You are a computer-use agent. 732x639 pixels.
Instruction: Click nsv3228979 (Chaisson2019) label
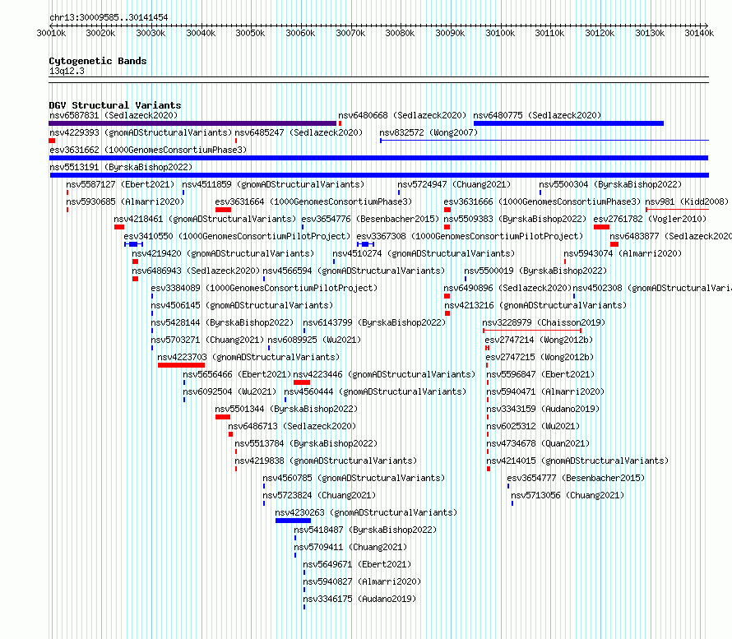[544, 322]
